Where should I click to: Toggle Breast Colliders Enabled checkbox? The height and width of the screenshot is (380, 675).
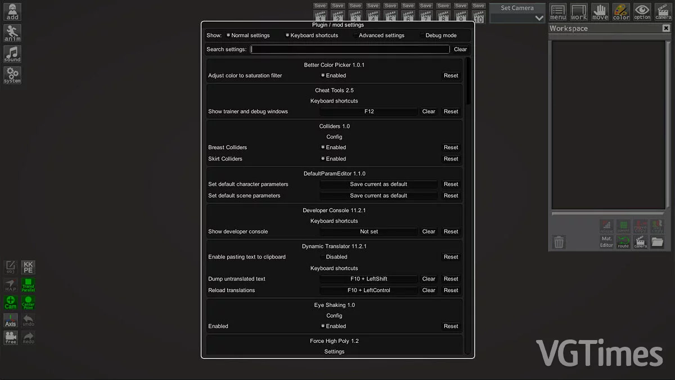coord(334,147)
